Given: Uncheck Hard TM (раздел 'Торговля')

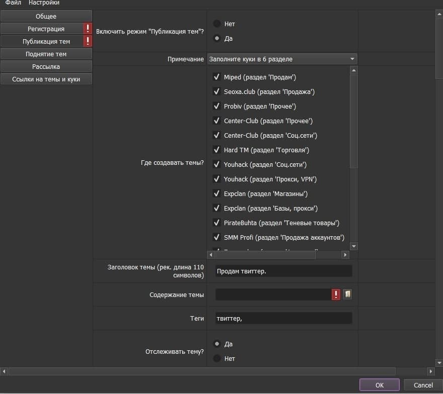Looking at the screenshot, I should 216,150.
